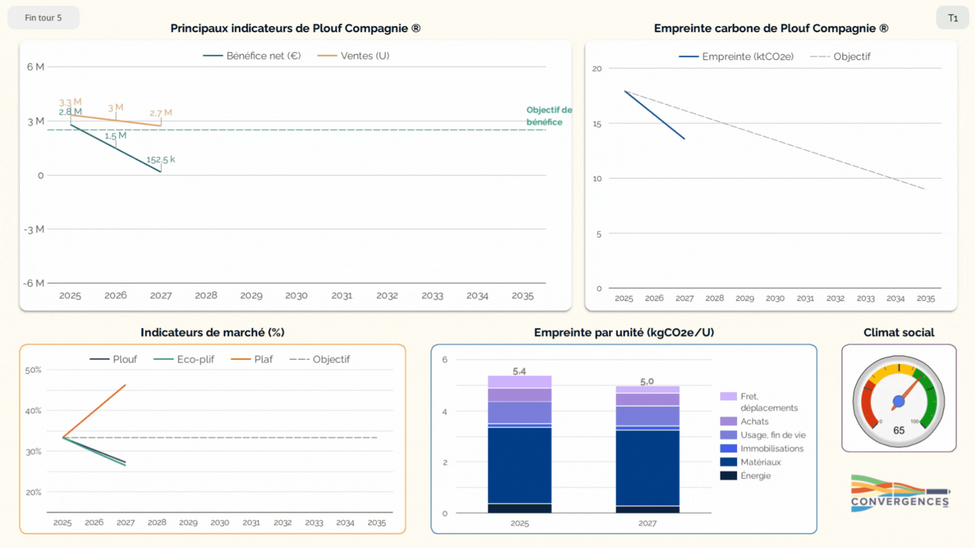Toggle the Plouf market legend item
This screenshot has width=975, height=548.
113,359
